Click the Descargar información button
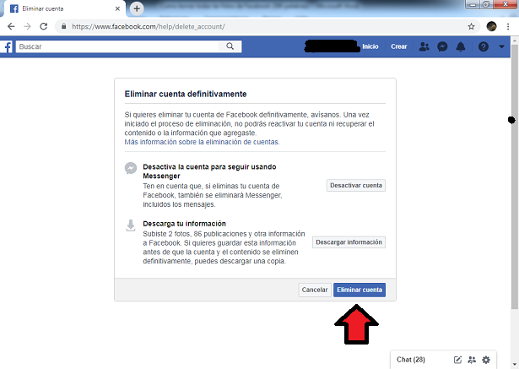The image size is (519, 369). point(349,242)
